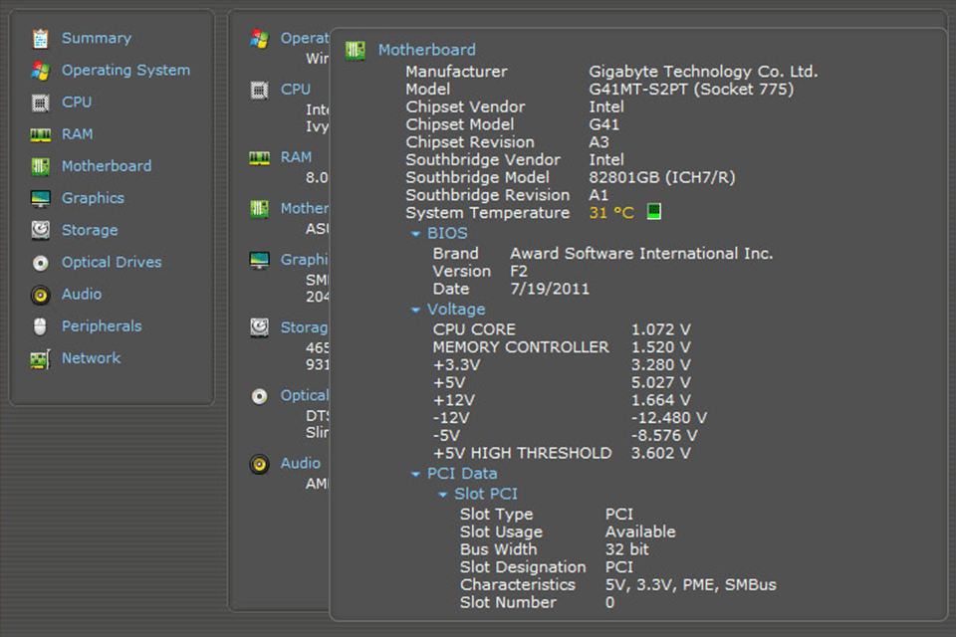
Task: Click the Audio speaker icon
Action: [40, 294]
